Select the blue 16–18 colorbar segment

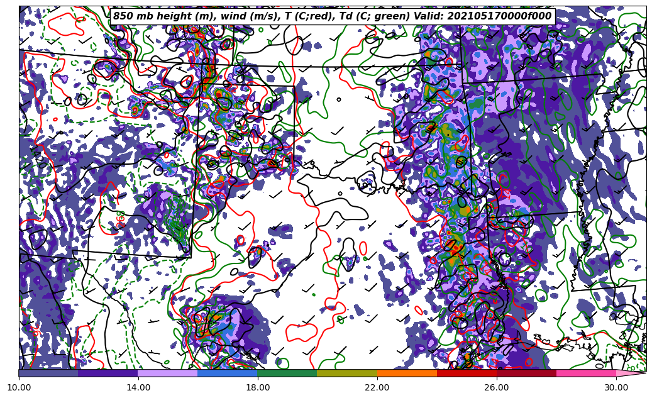[227, 373]
